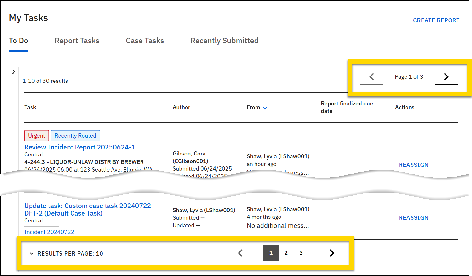Click the current page 1 indicator
The image size is (472, 276).
(x=271, y=253)
